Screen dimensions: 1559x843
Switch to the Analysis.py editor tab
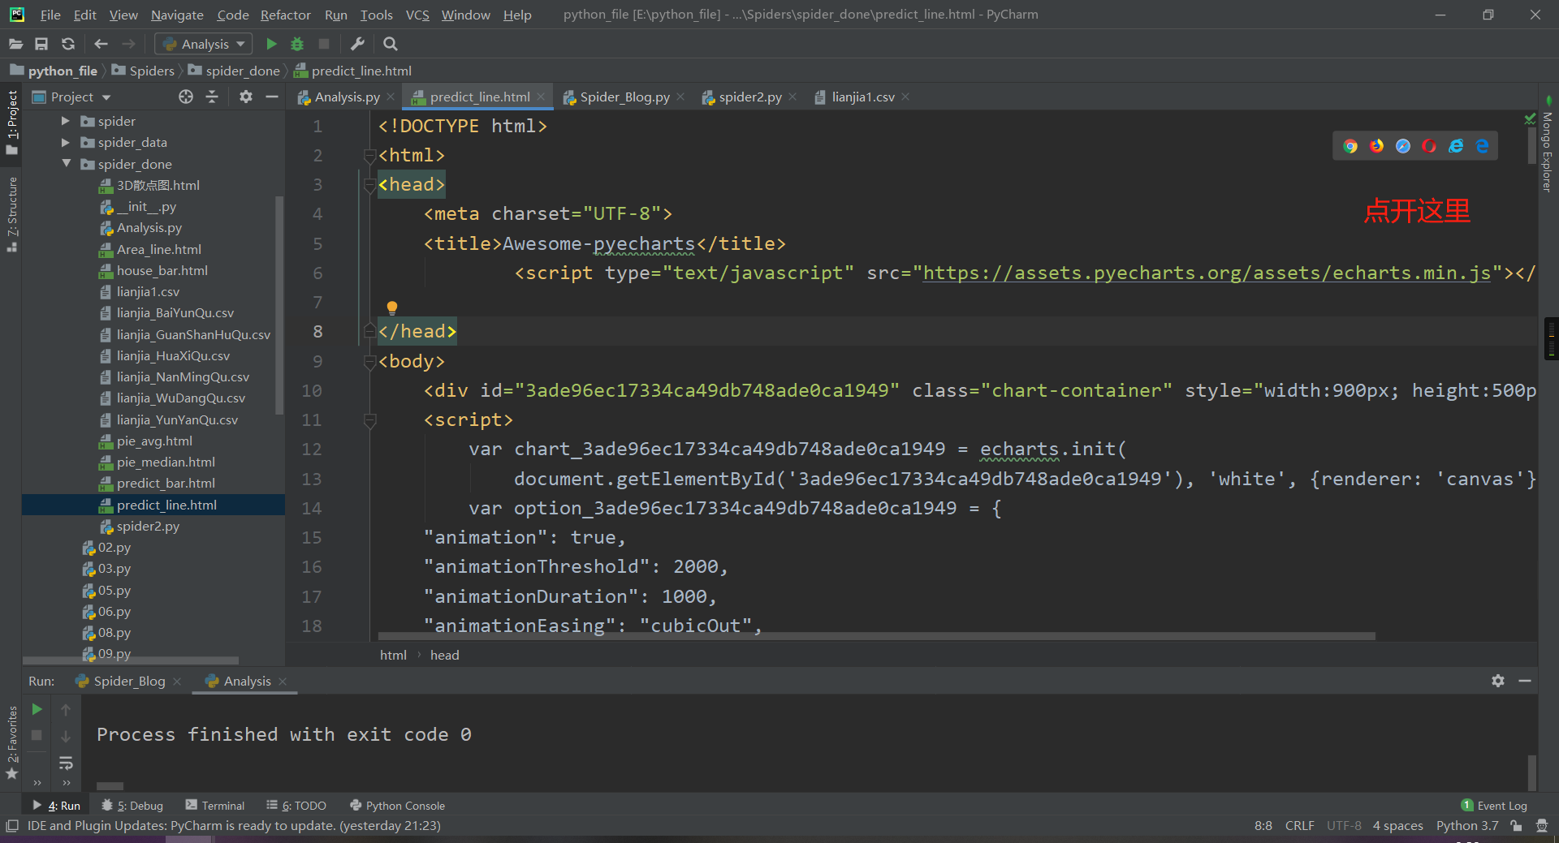tap(347, 97)
